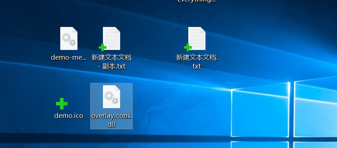The width and height of the screenshot is (337, 148).
Task: Click the gears graphic on demo-me... icon
Action: (x=68, y=39)
